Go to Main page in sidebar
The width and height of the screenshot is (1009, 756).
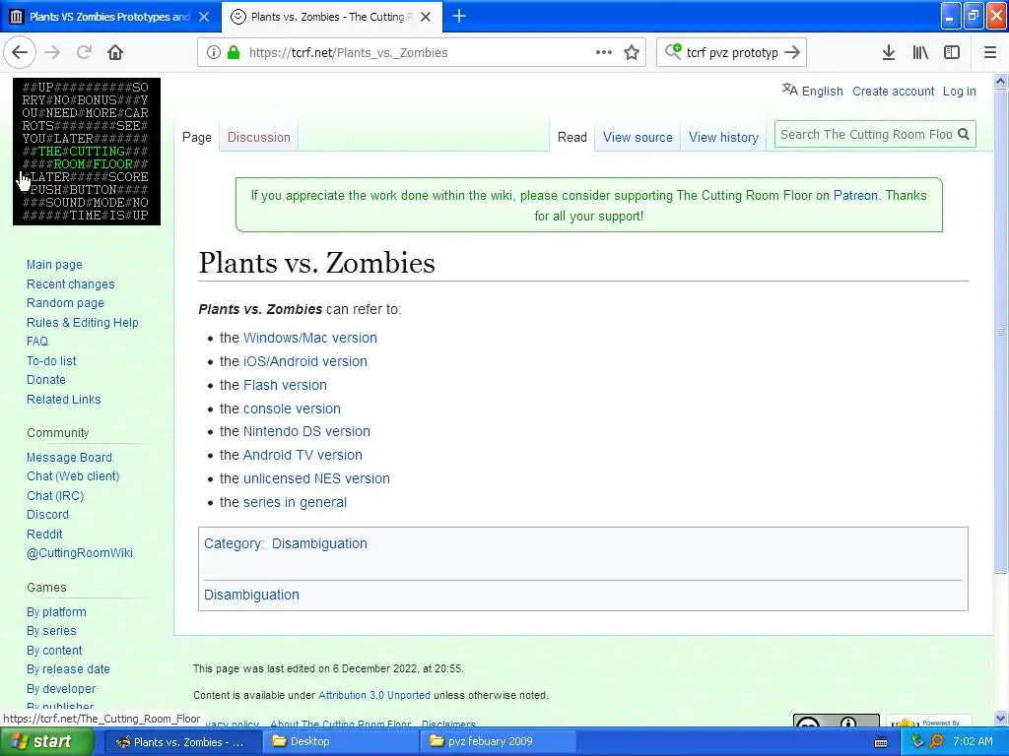(x=54, y=264)
